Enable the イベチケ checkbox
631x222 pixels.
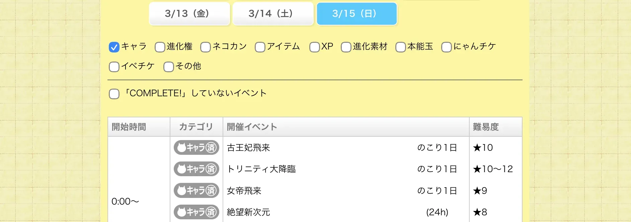pyautogui.click(x=114, y=67)
